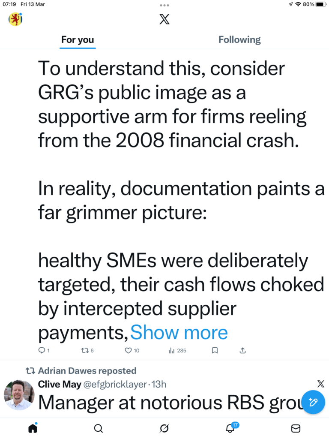This screenshot has width=329, height=439.
Task: Open Clive May's profile name link
Action: pos(60,384)
